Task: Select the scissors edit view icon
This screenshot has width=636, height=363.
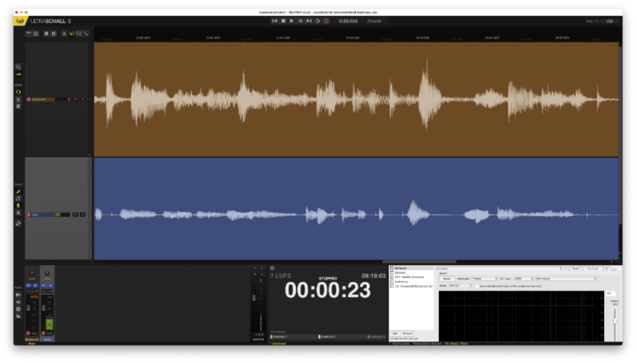Action: coord(18,99)
